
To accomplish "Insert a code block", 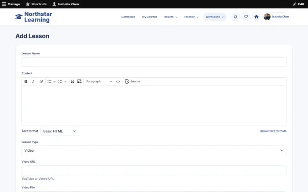I will coord(118,82).
